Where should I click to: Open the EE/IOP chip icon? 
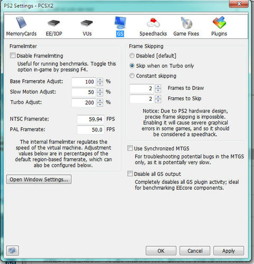click(54, 23)
